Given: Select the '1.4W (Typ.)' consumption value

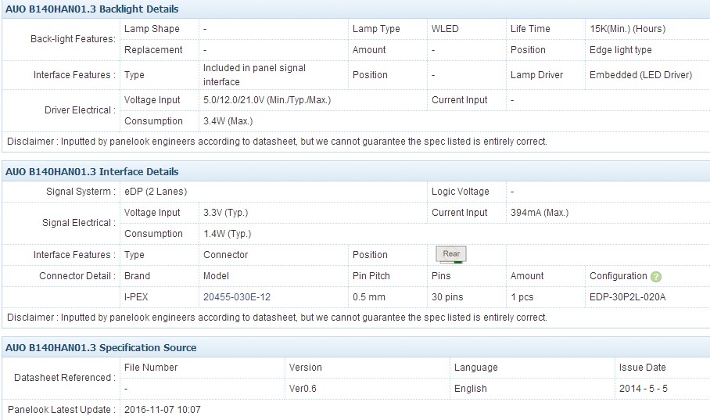Looking at the screenshot, I should click(227, 234).
